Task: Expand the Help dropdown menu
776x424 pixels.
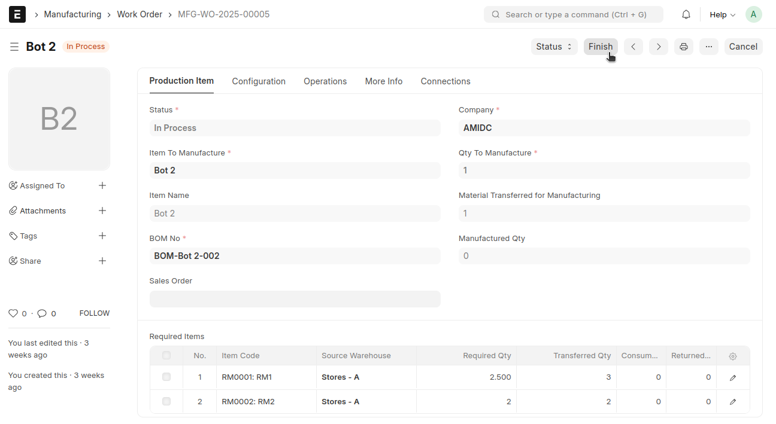Action: [x=722, y=14]
